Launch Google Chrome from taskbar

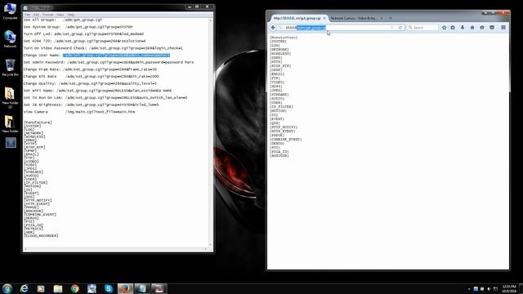pyautogui.click(x=74, y=288)
